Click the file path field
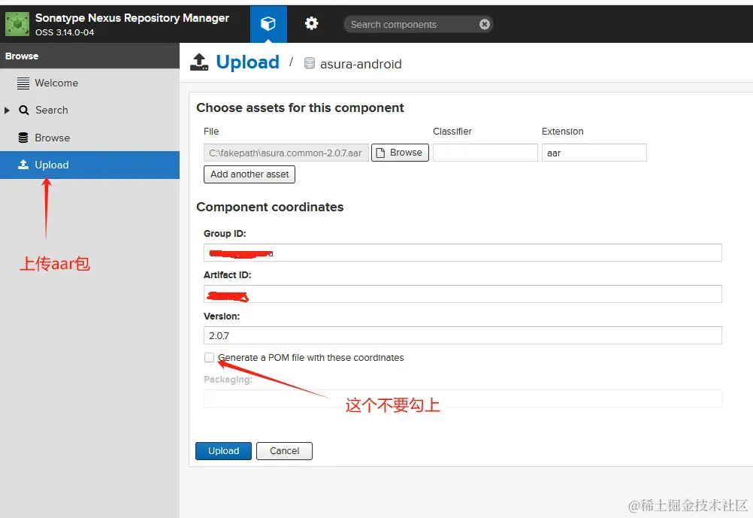 (286, 153)
